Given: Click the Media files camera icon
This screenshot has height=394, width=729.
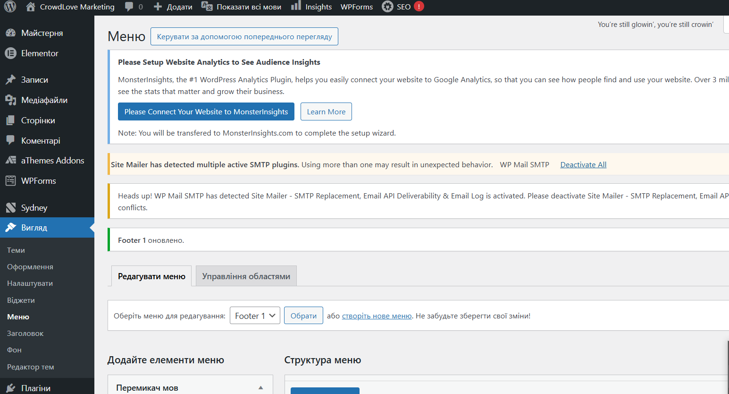Looking at the screenshot, I should click(x=10, y=100).
